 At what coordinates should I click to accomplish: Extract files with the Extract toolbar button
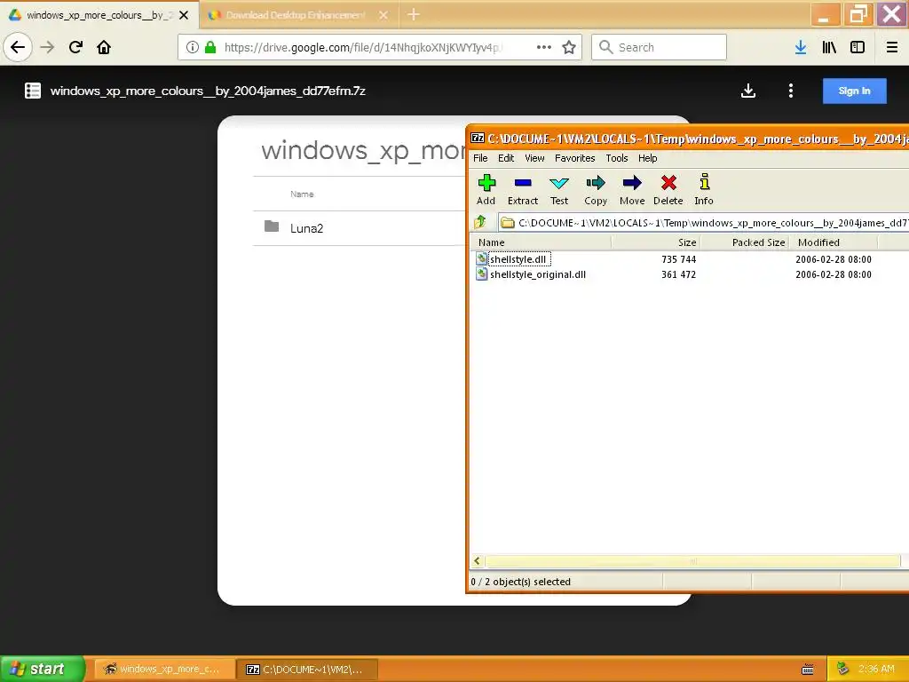(x=522, y=190)
